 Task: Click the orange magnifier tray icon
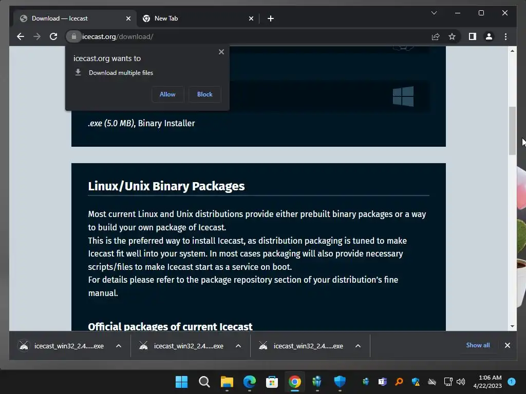tap(399, 382)
